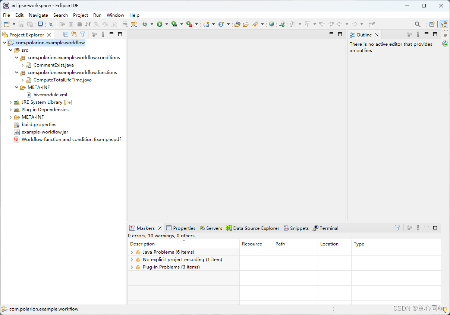
Task: Expand JRE System Library node
Action: [x=10, y=102]
